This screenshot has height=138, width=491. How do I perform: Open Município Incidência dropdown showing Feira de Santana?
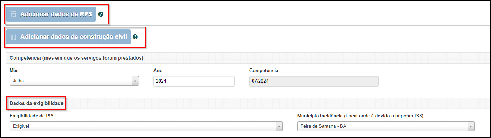[x=385, y=126]
